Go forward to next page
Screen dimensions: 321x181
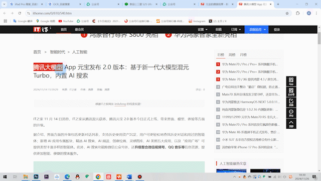pos(12,13)
